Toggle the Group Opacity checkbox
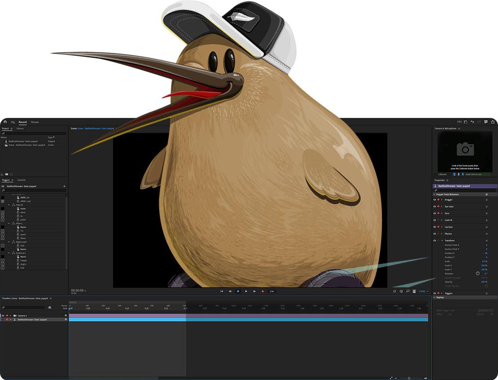Viewport: 498px width, 380px height. point(486,286)
